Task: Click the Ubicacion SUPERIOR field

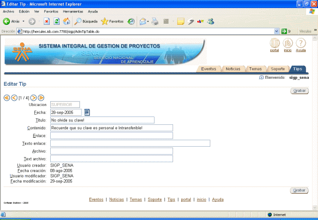Action: click(x=65, y=105)
